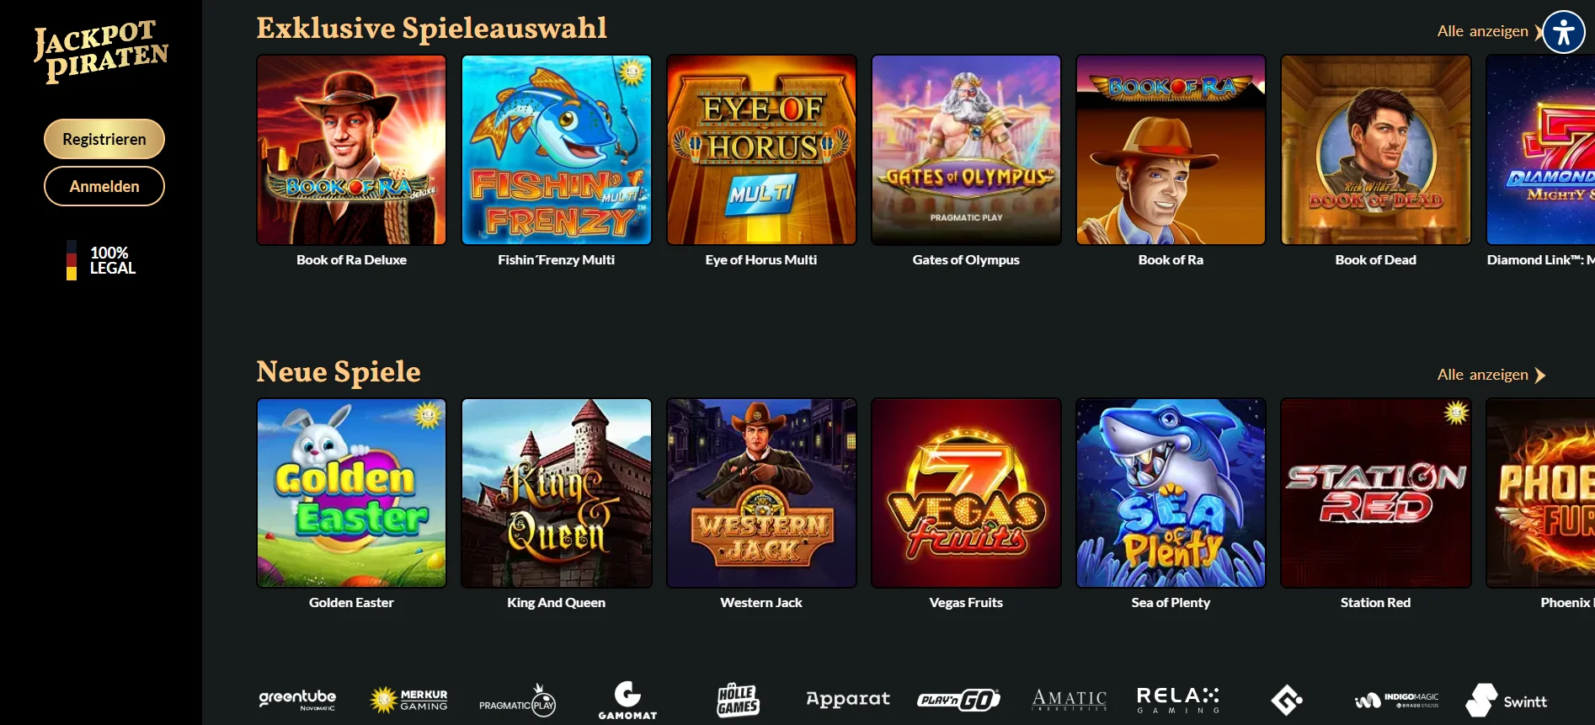Select the Swintt provider logo

tap(1507, 701)
